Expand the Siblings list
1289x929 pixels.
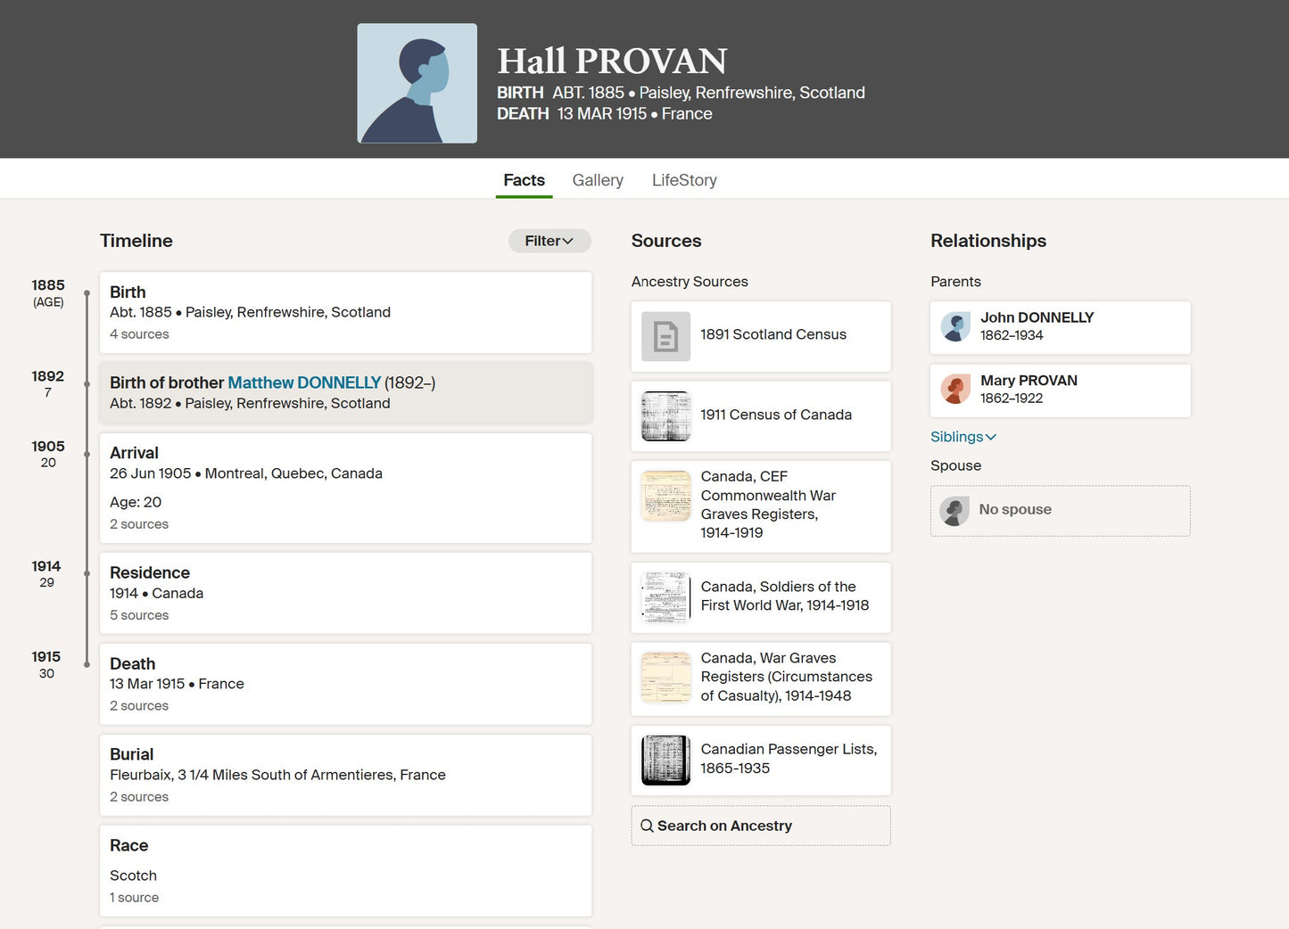963,437
